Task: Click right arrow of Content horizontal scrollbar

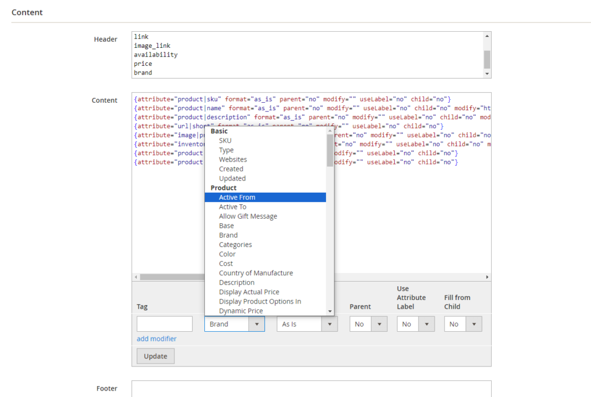Action: (487, 277)
